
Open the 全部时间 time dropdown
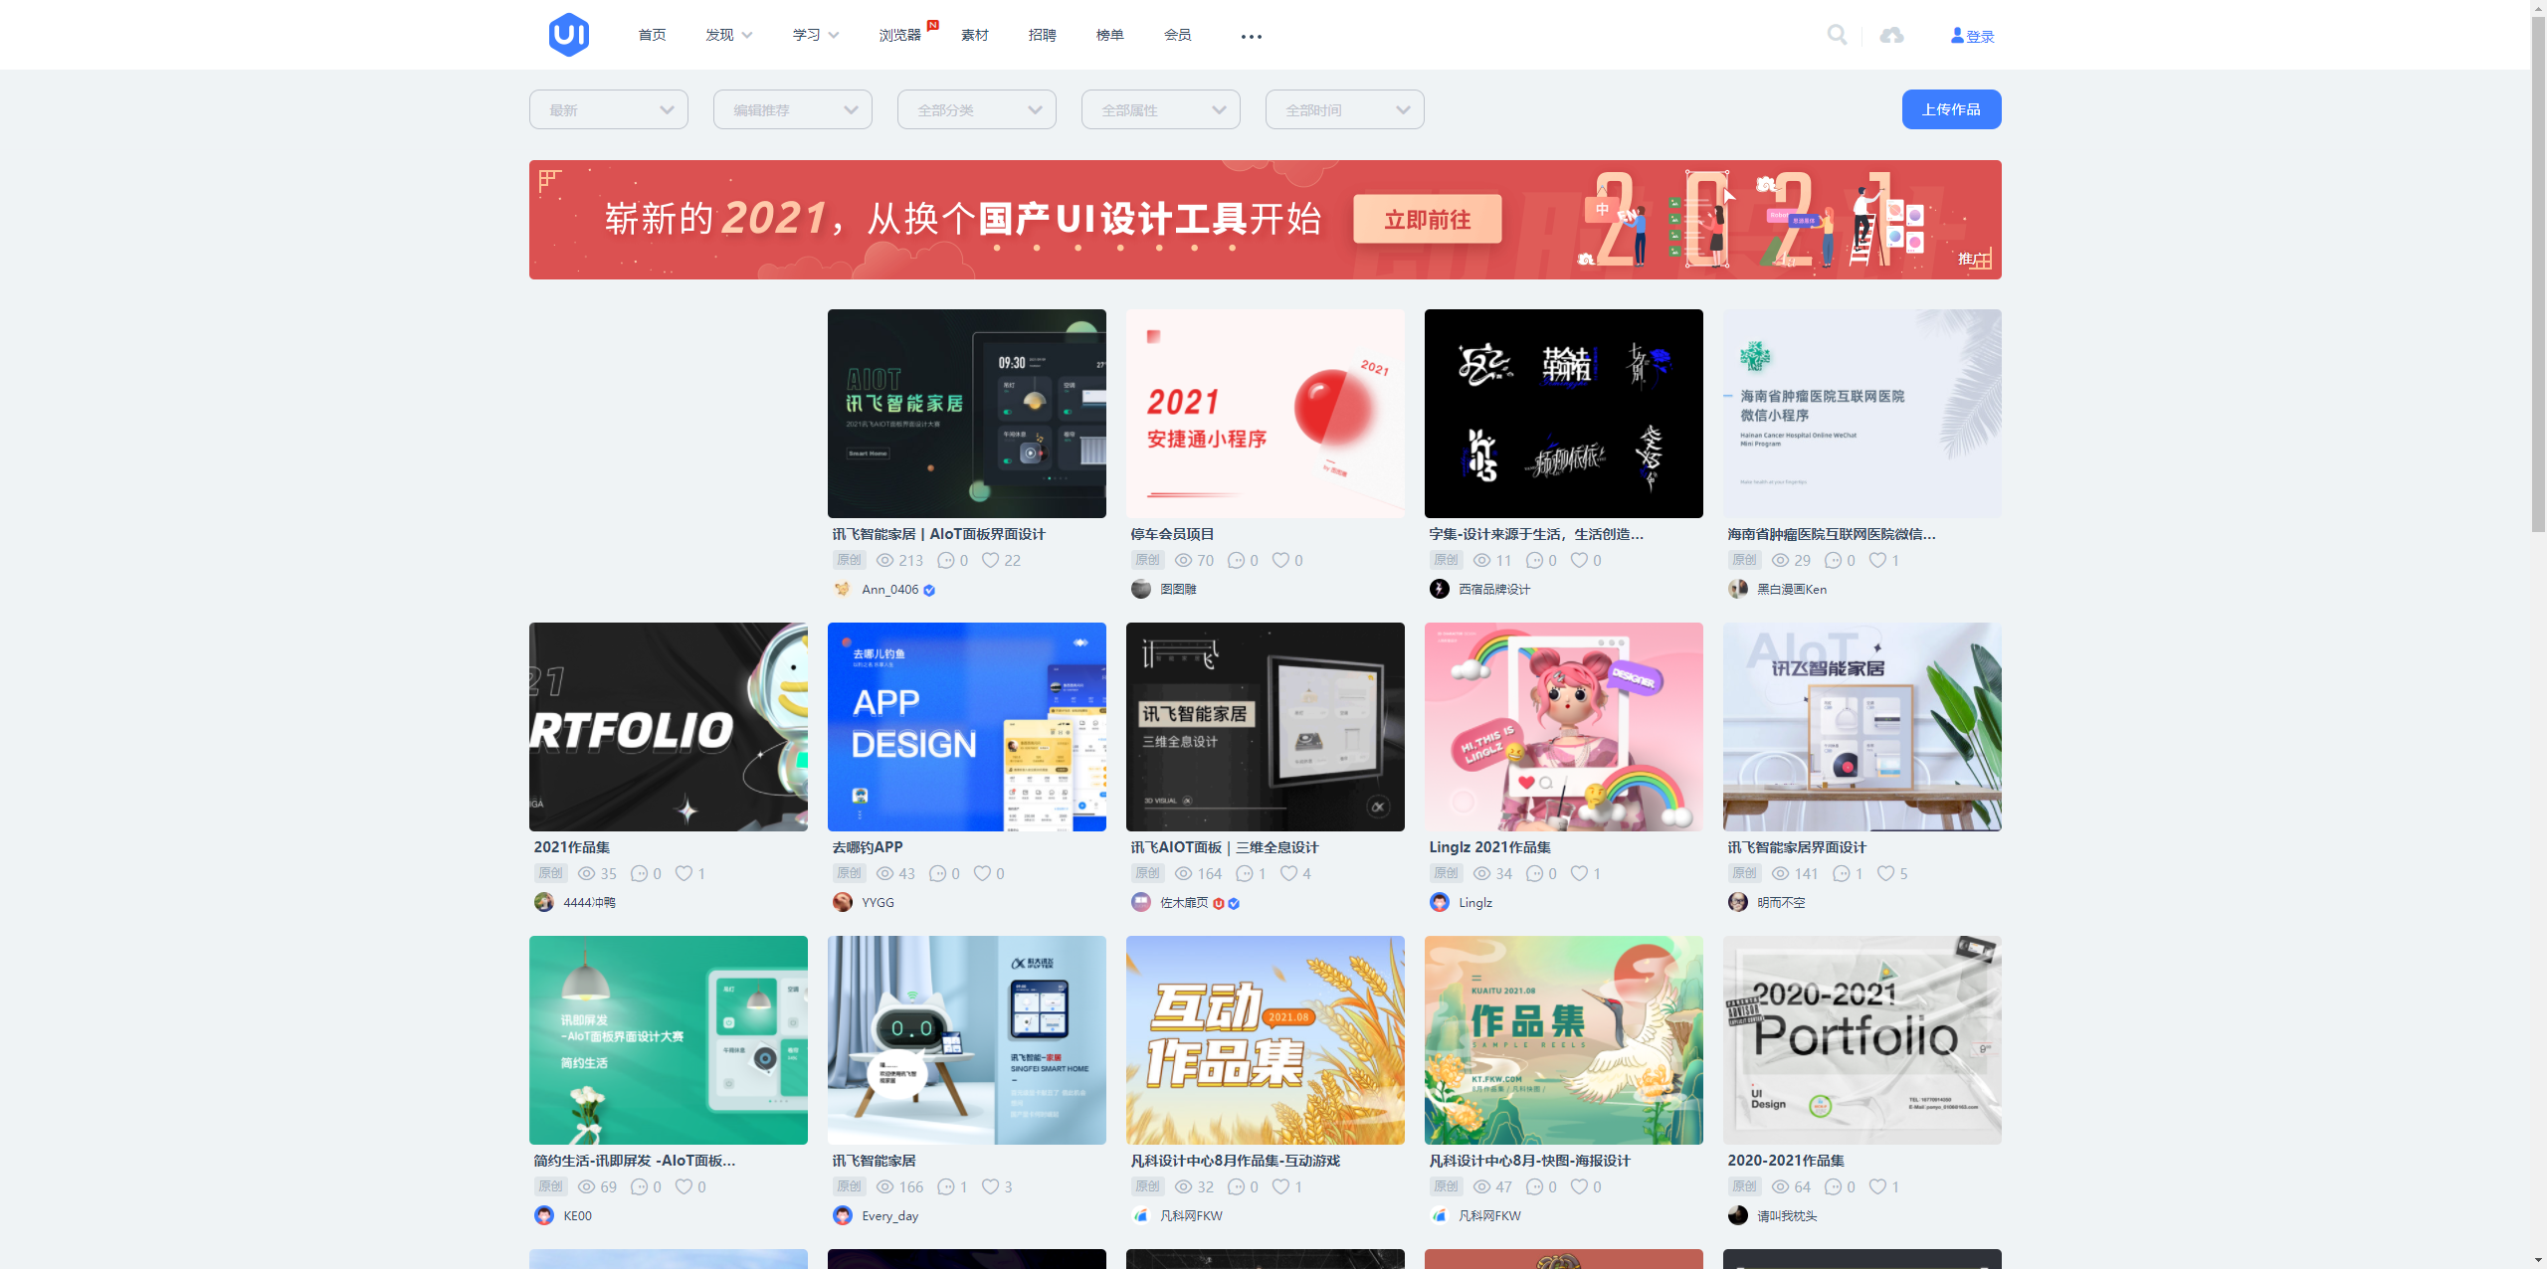[x=1344, y=109]
